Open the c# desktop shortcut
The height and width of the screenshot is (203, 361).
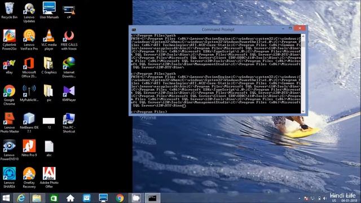click(x=69, y=11)
